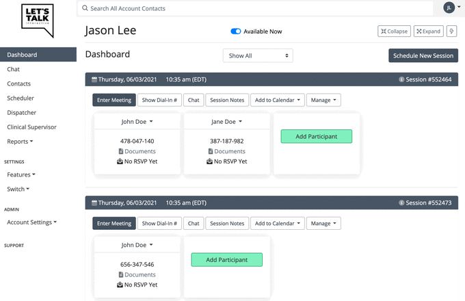Open Scheduler from the sidebar
Viewport: 465px width, 301px height.
21,99
